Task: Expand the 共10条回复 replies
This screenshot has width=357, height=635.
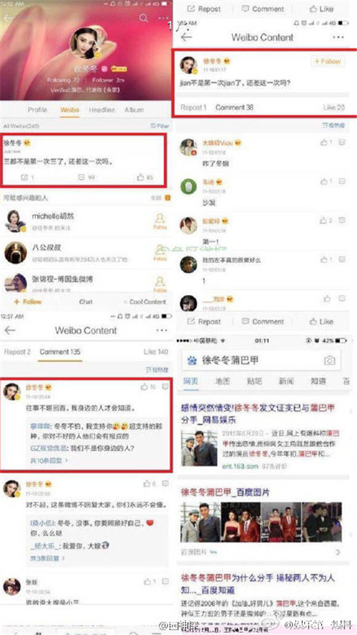Action: click(x=49, y=461)
